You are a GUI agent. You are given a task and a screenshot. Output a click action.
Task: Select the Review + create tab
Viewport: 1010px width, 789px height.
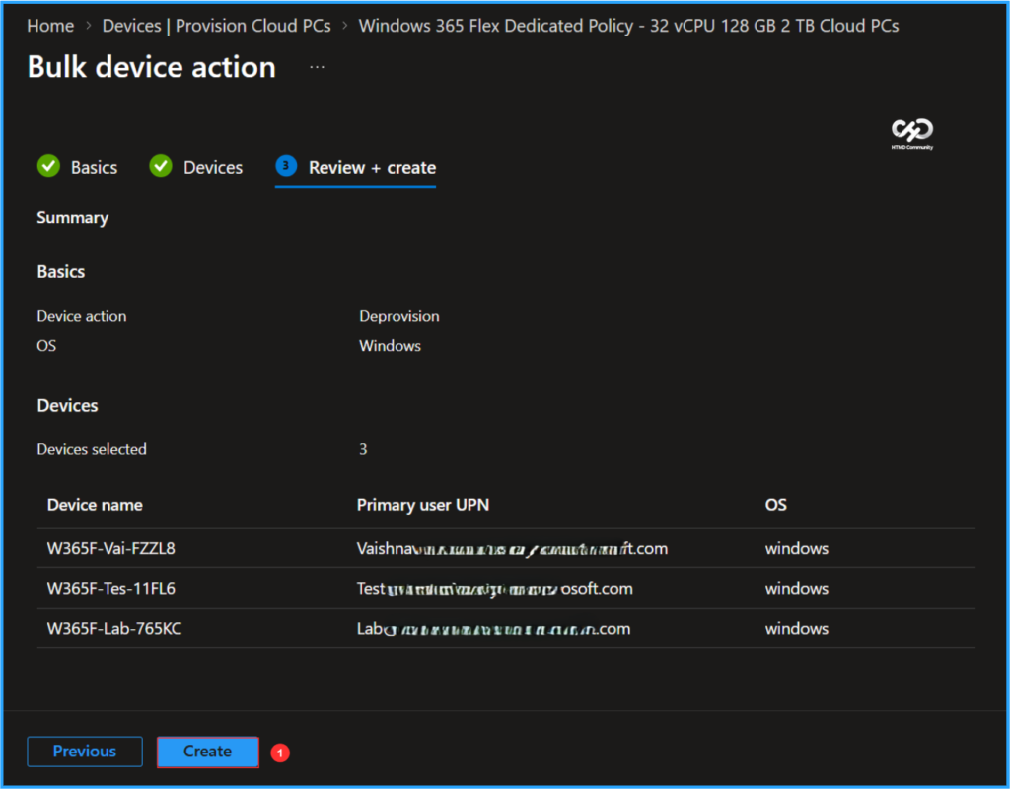[355, 167]
